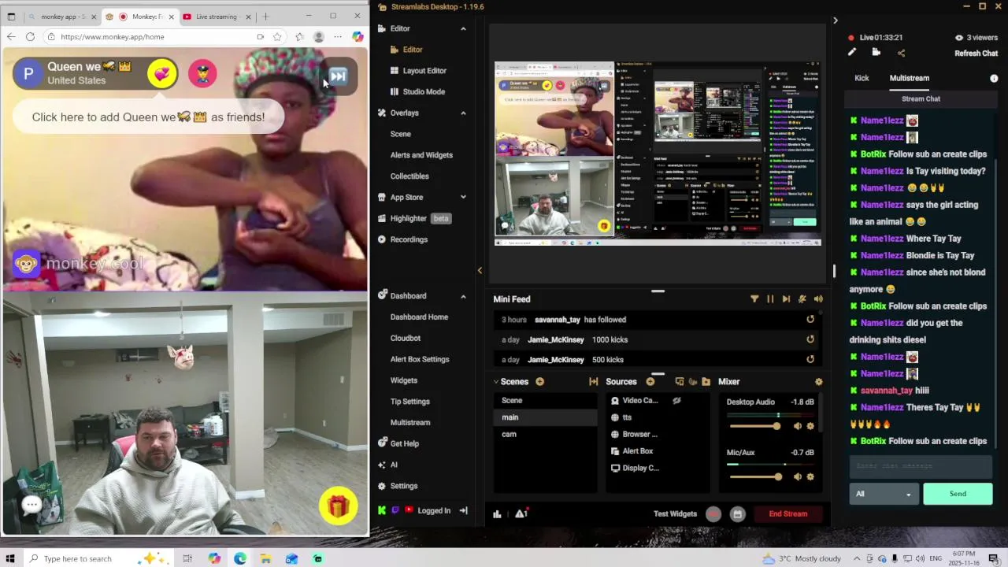Image resolution: width=1008 pixels, height=567 pixels.
Task: Click Refresh Chat
Action: click(976, 54)
